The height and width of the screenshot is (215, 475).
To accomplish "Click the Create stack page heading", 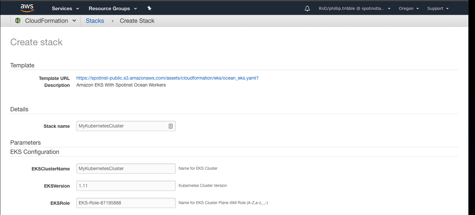I will point(36,42).
